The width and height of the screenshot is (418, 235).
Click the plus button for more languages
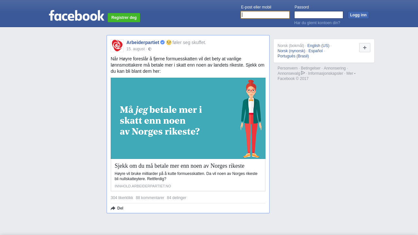(x=365, y=48)
